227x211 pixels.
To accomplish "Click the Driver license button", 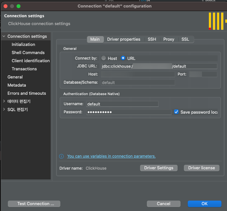I will click(x=201, y=168).
